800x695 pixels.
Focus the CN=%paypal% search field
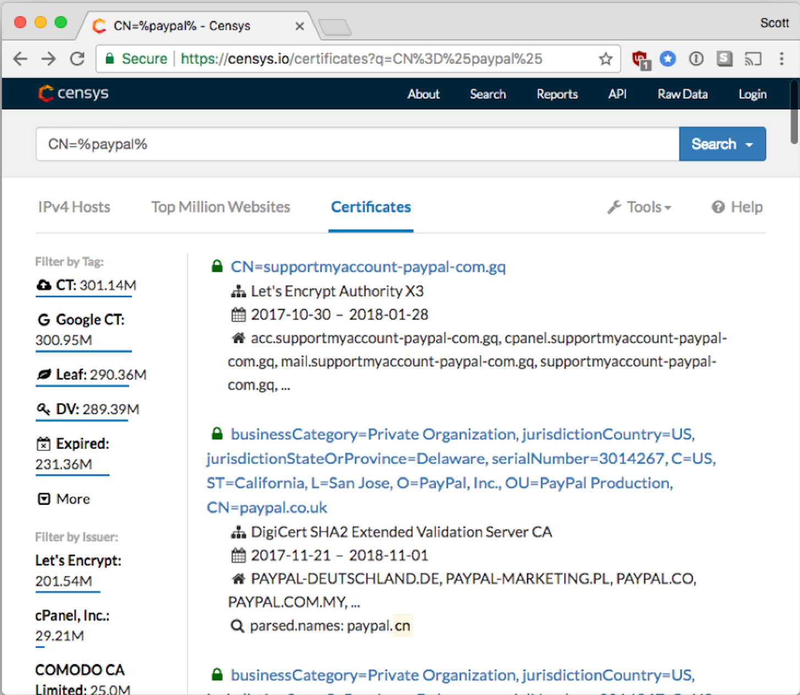pos(358,144)
